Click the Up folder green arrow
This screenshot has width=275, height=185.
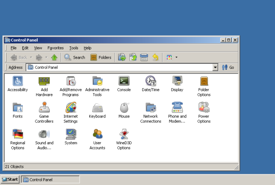[x=54, y=57]
